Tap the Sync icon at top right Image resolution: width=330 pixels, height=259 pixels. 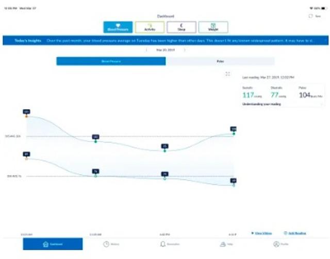311,16
